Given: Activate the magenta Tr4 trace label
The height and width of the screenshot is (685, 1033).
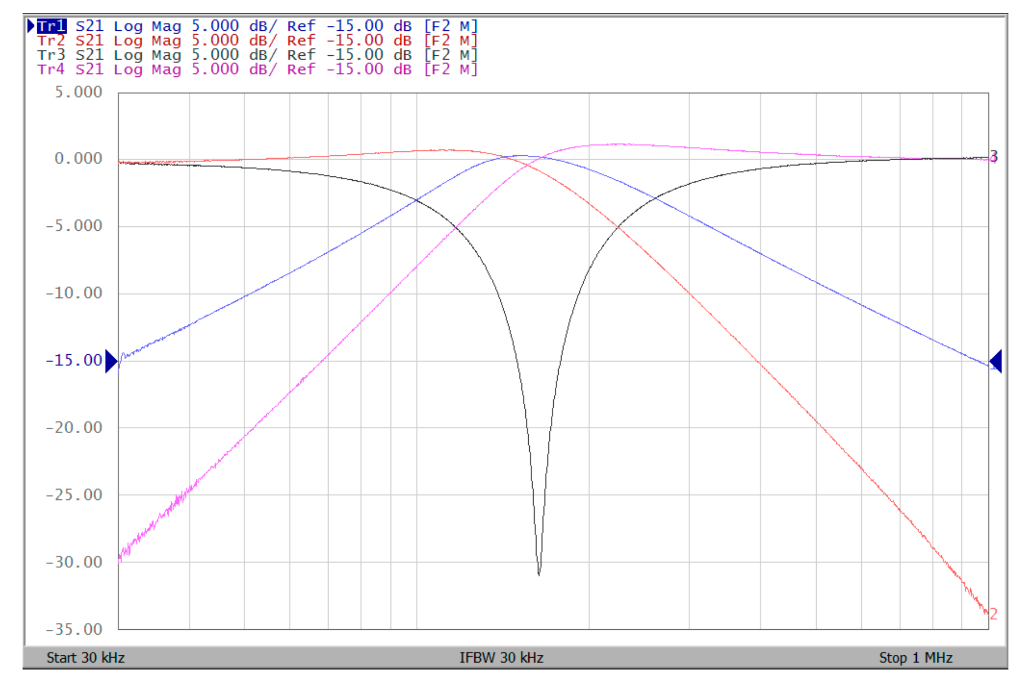Looking at the screenshot, I should pos(51,69).
